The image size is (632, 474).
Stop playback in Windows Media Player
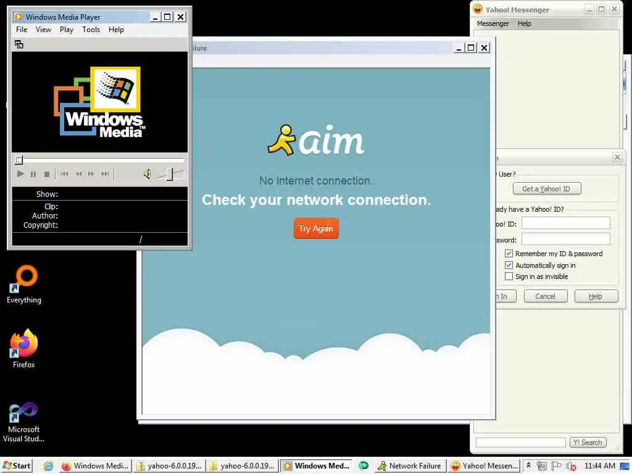coord(47,174)
